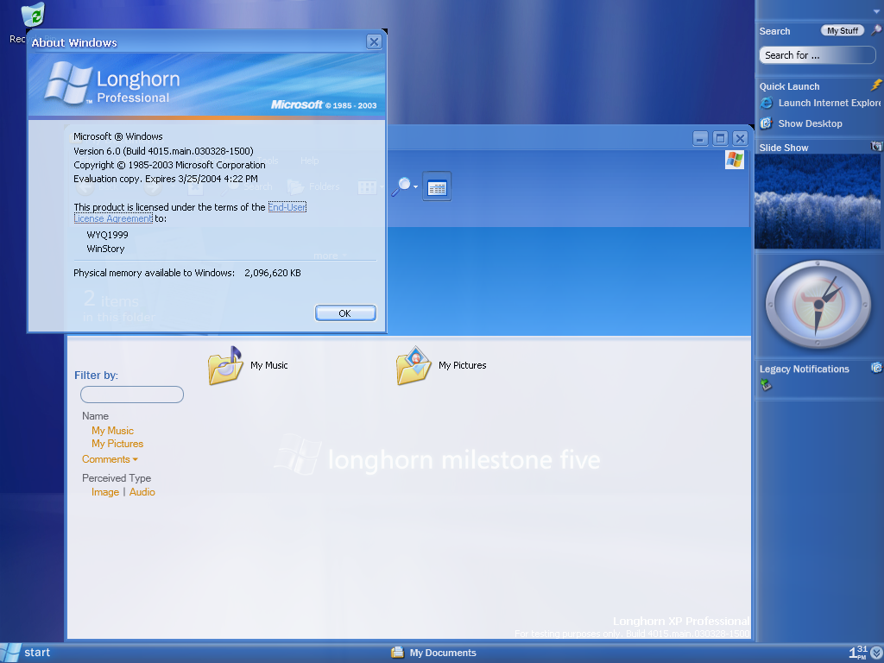This screenshot has width=884, height=663.
Task: Open the Start menu
Action: point(27,653)
